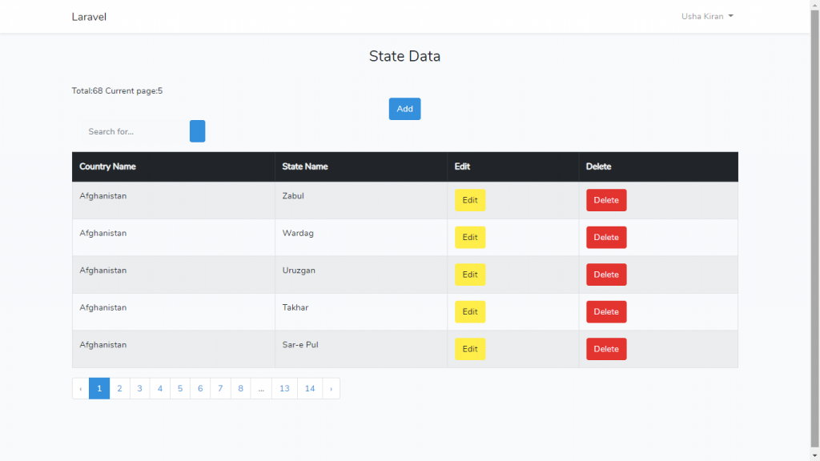
Task: Edit the Wardag state entry
Action: tap(470, 238)
